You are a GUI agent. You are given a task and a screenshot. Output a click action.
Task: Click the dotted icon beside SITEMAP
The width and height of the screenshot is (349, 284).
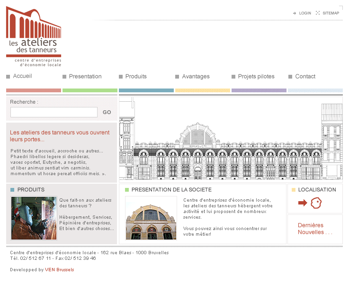coord(318,13)
